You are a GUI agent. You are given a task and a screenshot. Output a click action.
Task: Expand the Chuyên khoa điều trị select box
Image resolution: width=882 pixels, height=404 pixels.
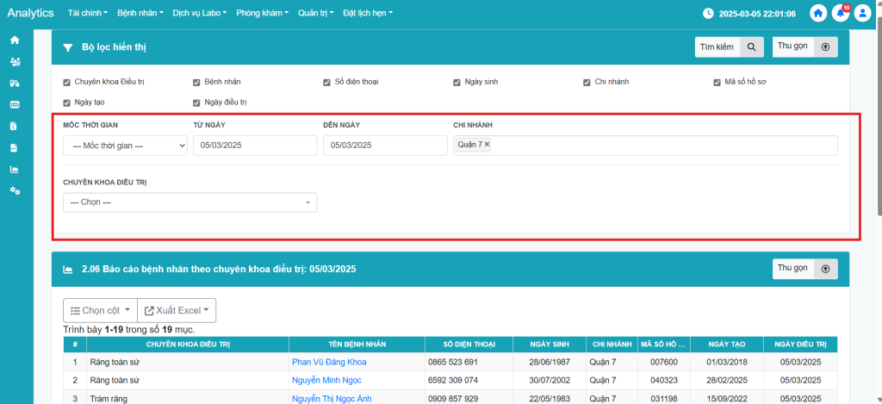(x=189, y=202)
